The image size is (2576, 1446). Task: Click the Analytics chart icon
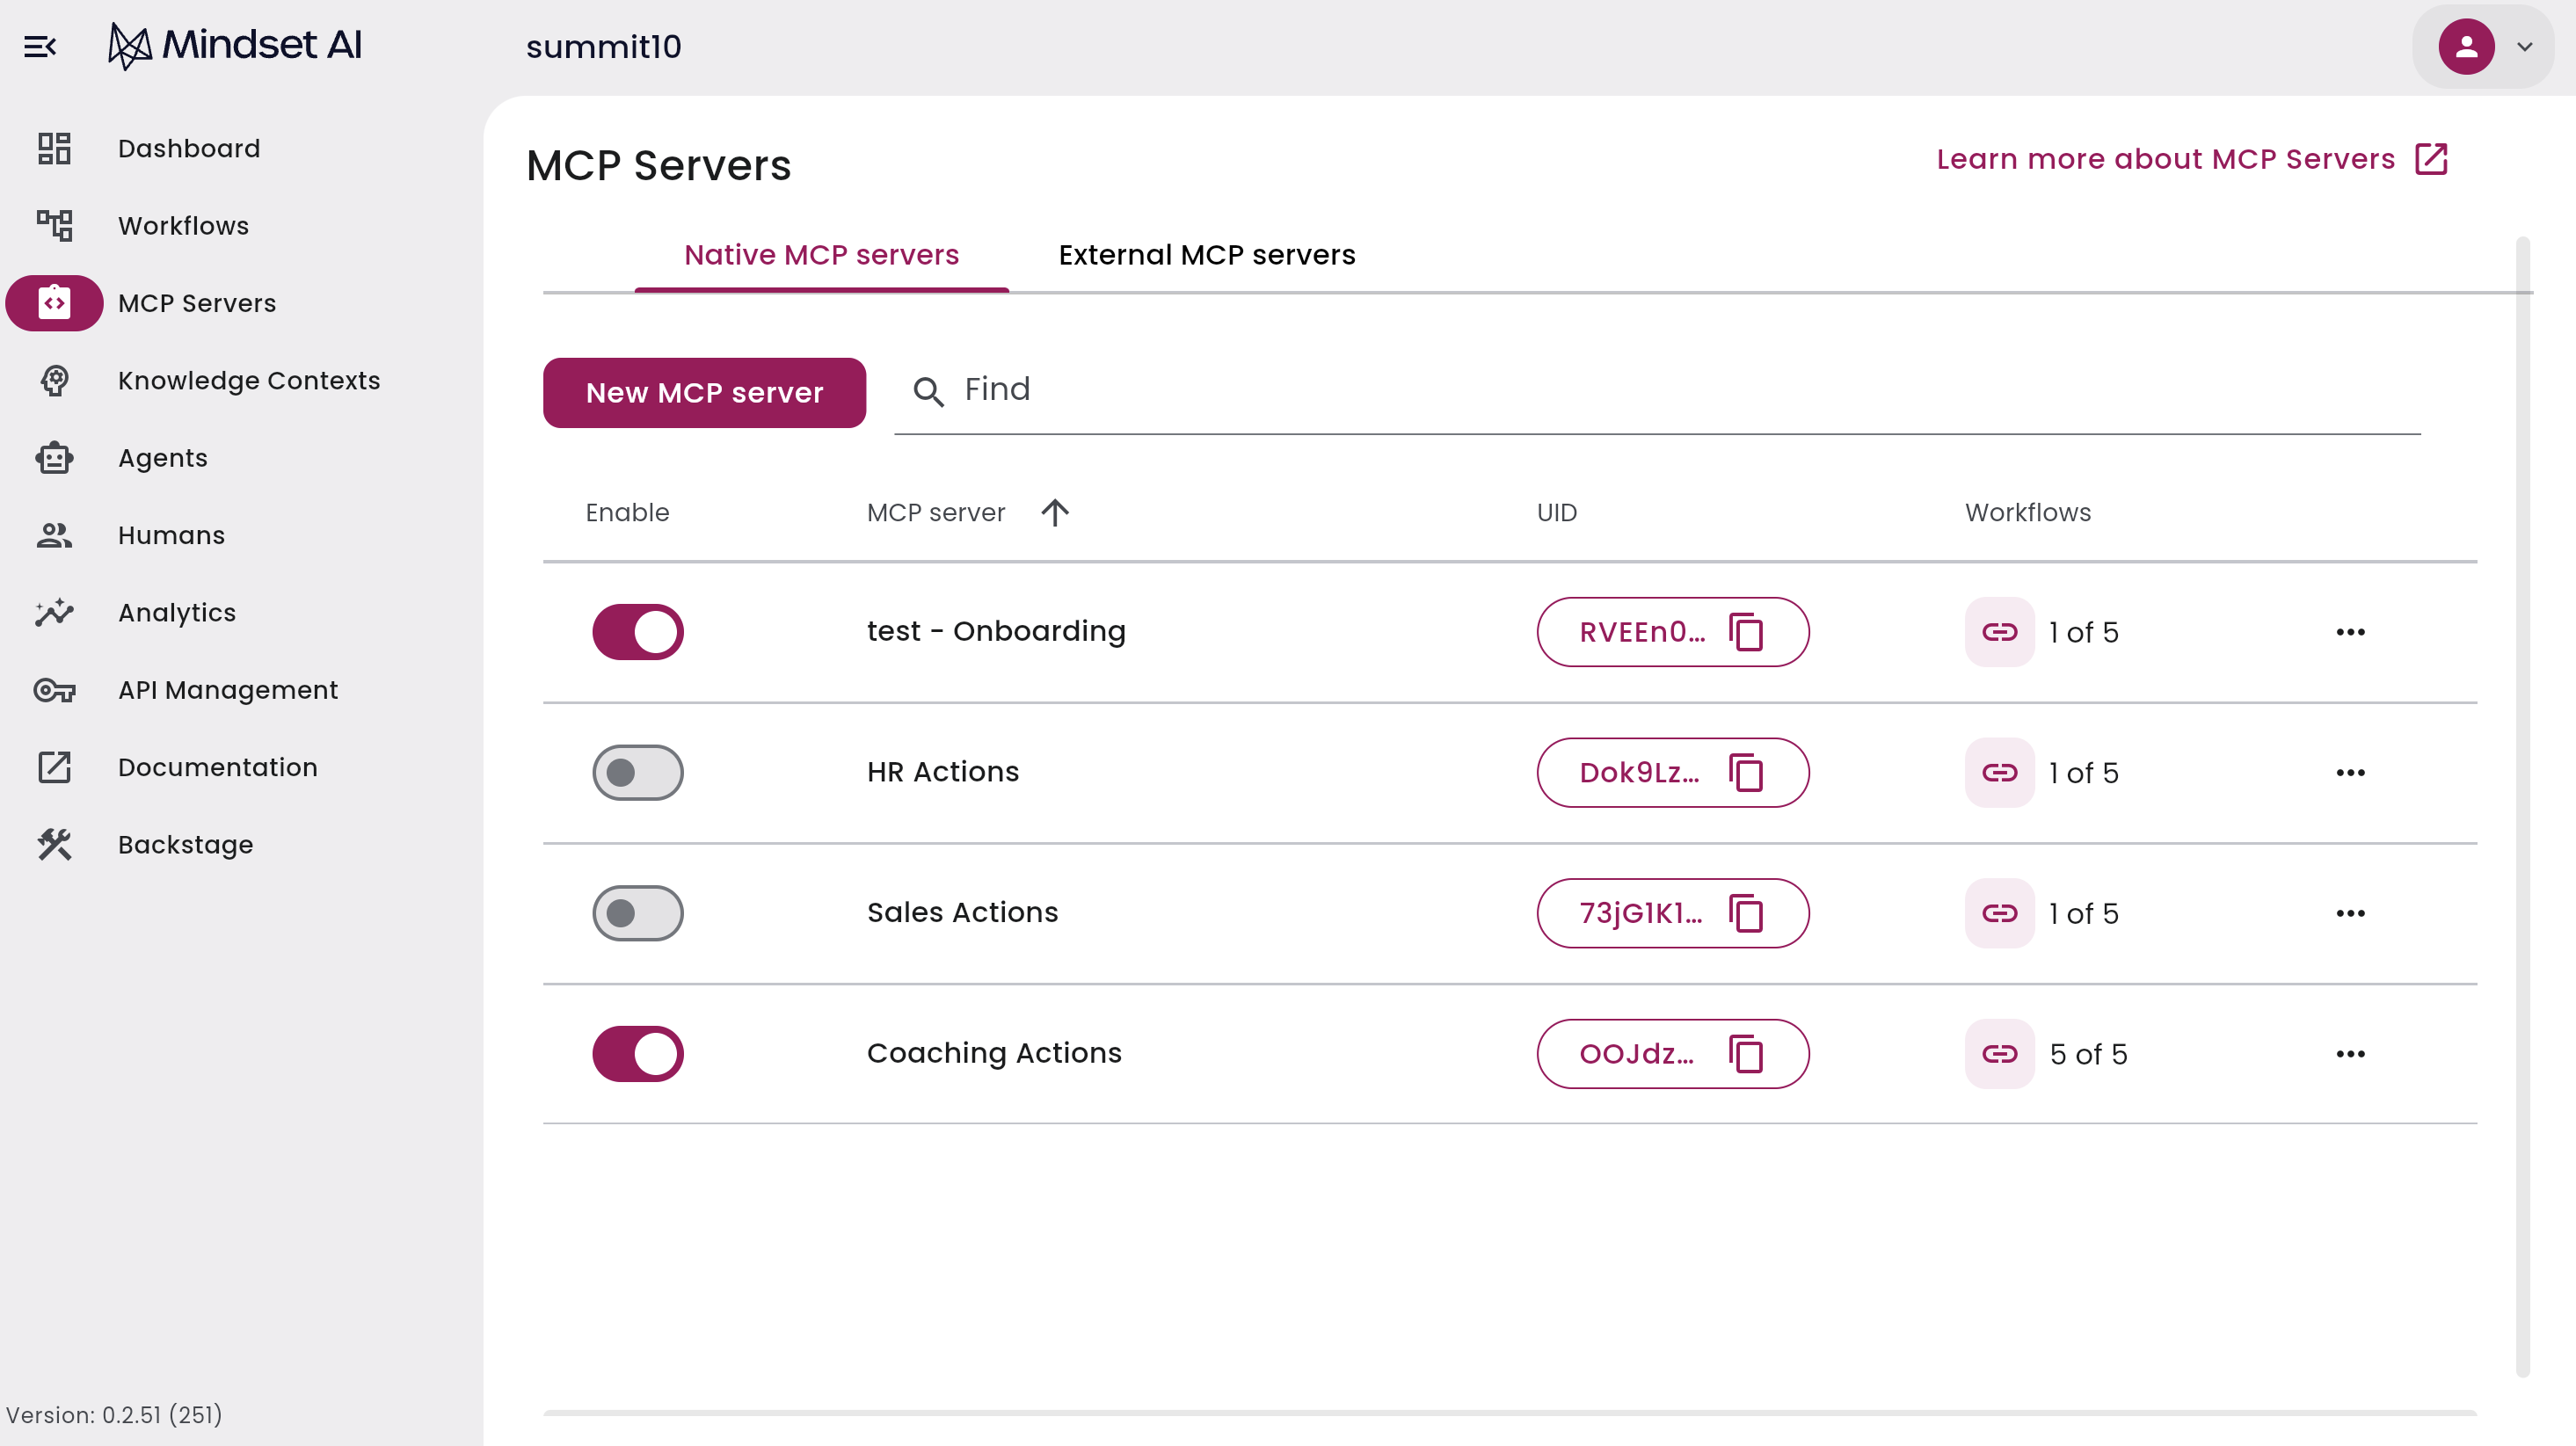54,612
